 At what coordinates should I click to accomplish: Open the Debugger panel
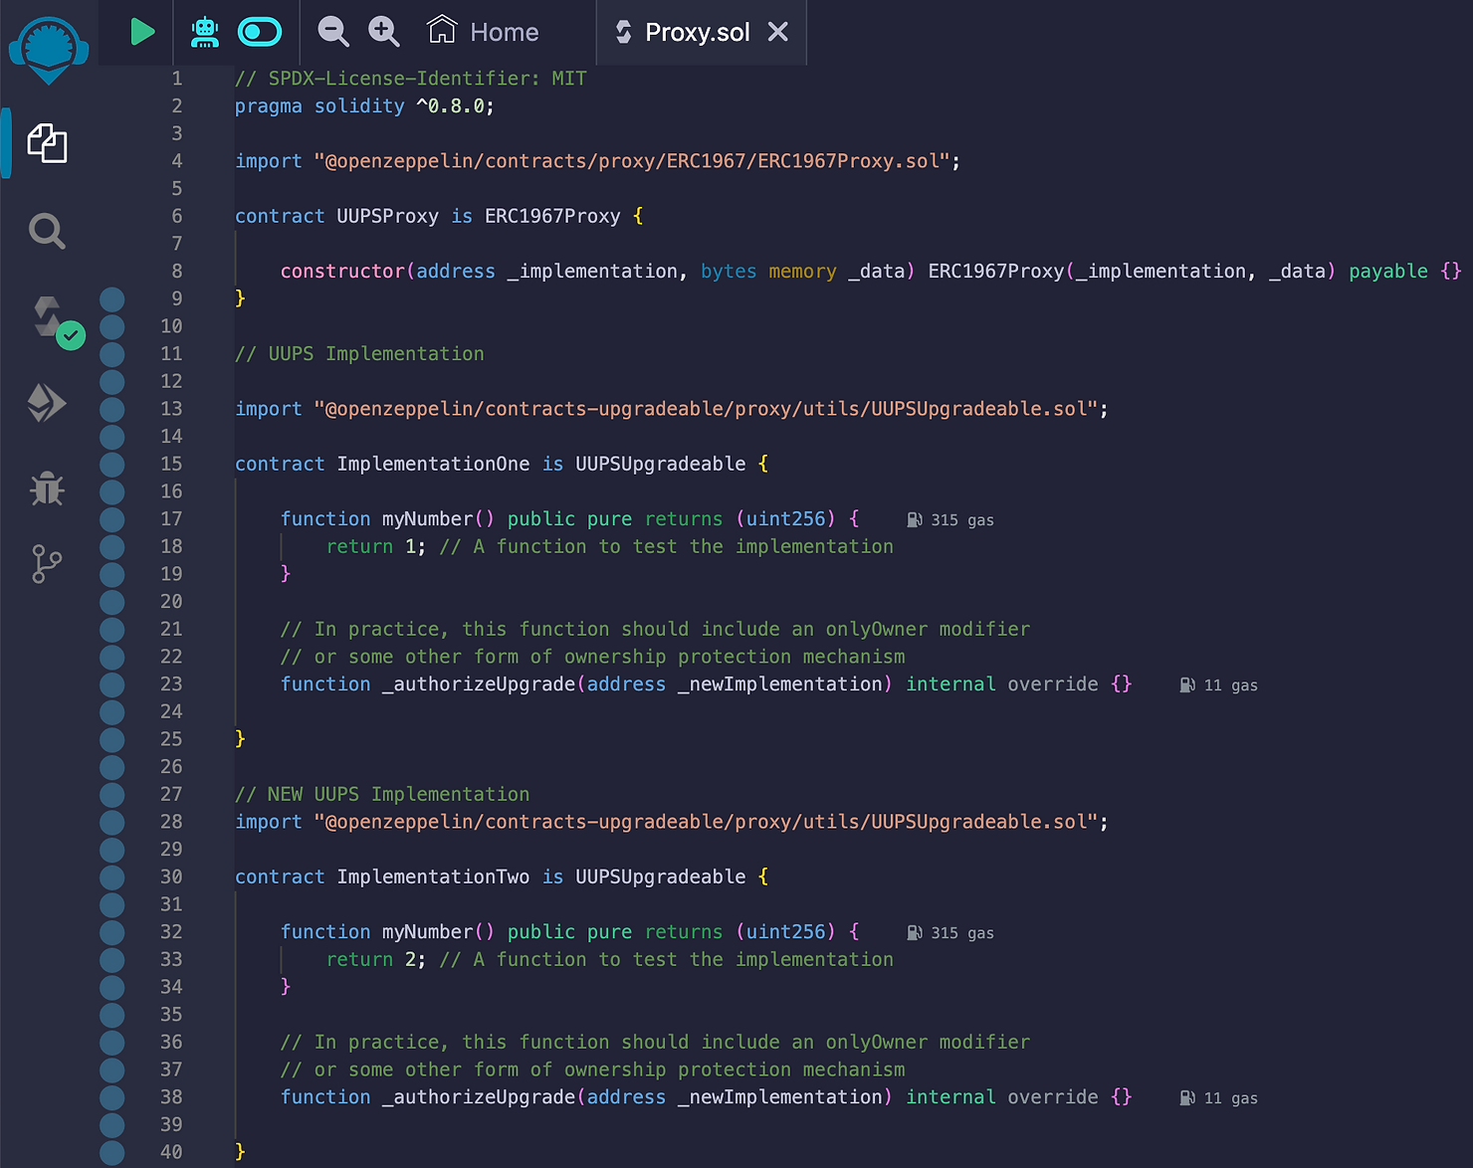coord(47,487)
